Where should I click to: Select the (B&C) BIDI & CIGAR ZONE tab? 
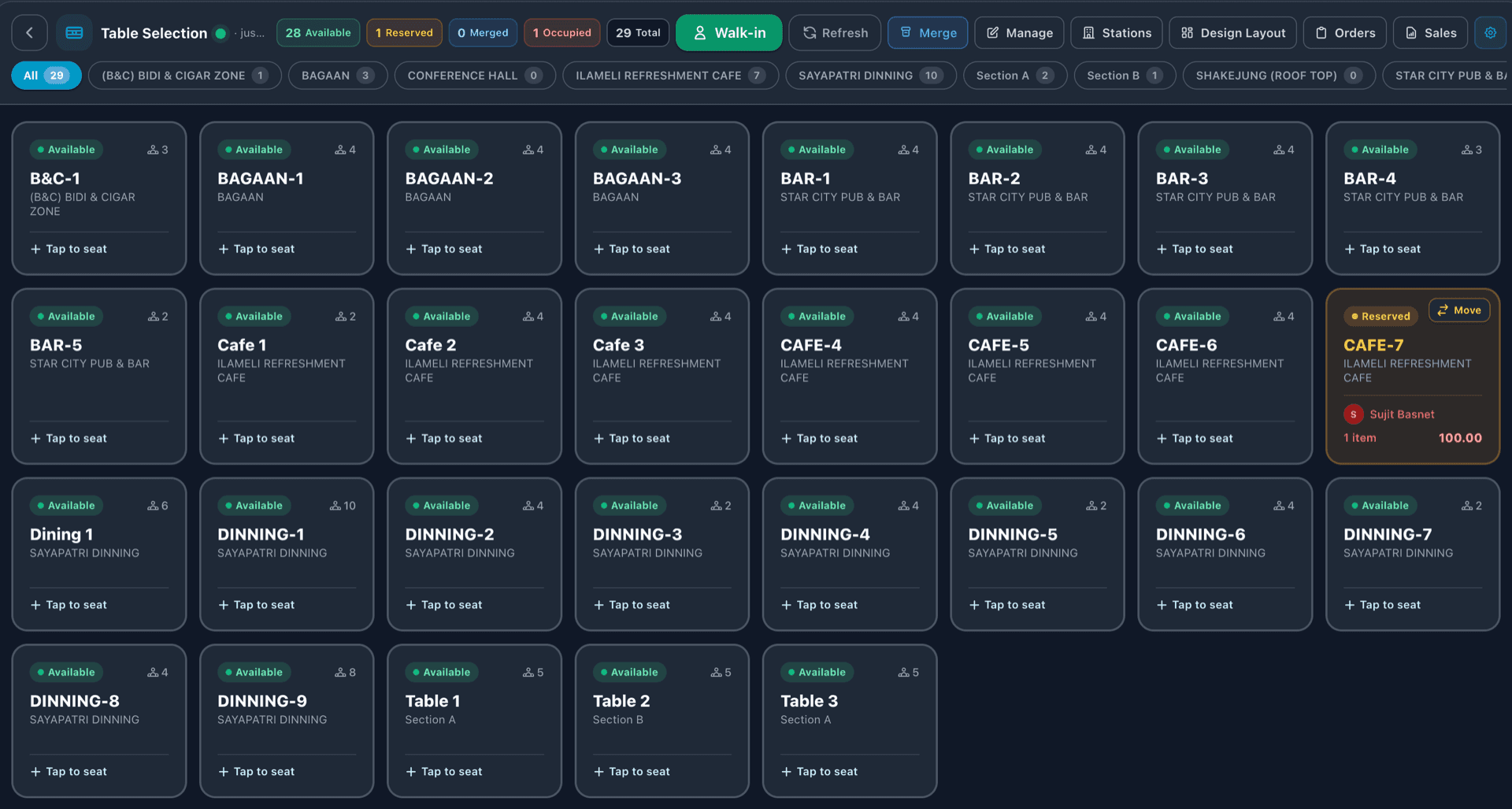click(185, 76)
